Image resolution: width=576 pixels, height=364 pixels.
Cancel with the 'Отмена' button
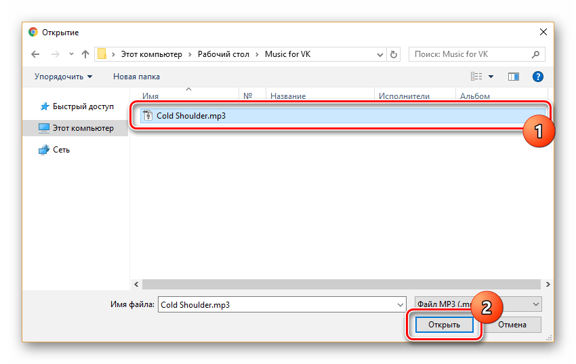(512, 325)
